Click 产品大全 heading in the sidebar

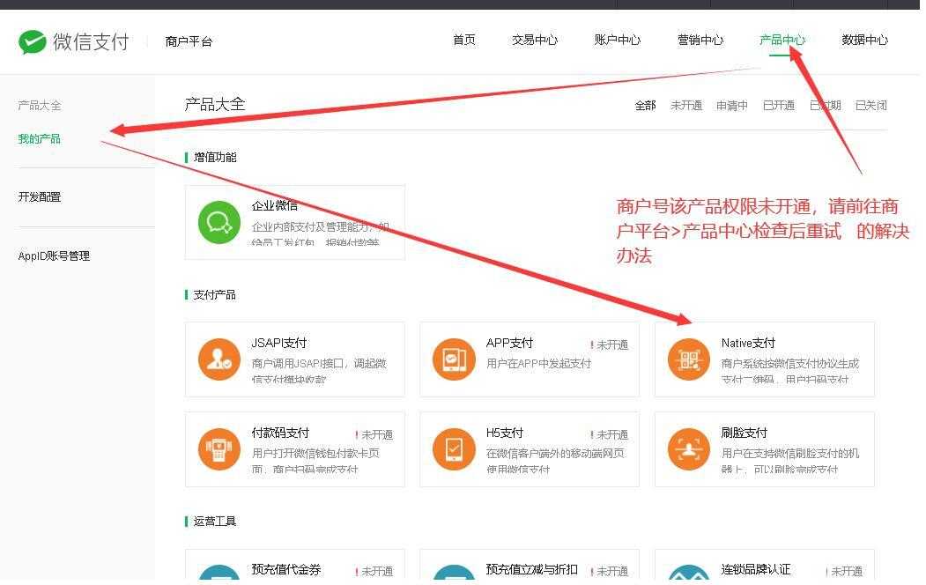40,106
